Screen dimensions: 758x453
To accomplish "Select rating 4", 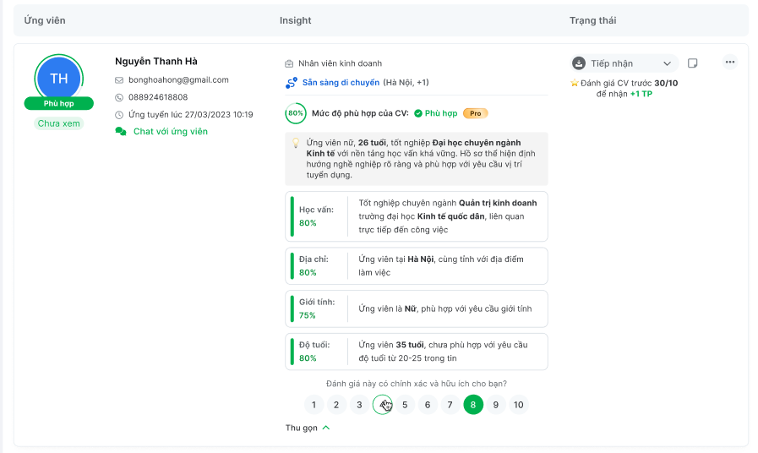I will (x=382, y=405).
